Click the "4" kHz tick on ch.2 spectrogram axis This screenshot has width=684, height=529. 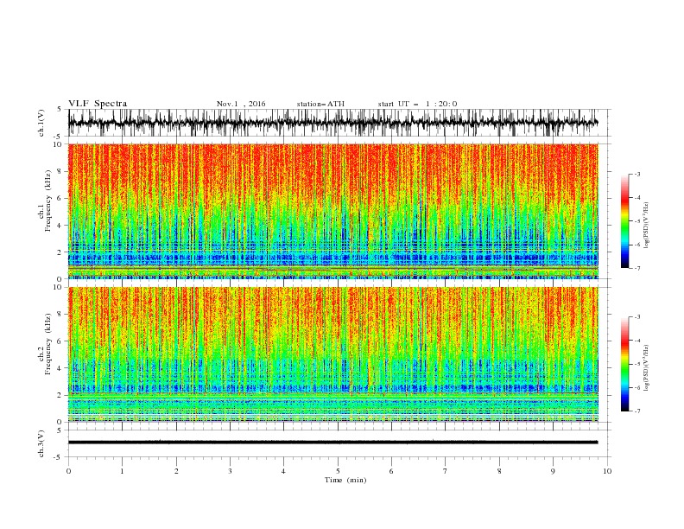(60, 368)
